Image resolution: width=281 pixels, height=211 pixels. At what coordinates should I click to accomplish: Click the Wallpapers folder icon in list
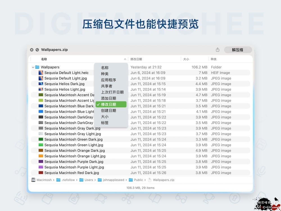37,67
